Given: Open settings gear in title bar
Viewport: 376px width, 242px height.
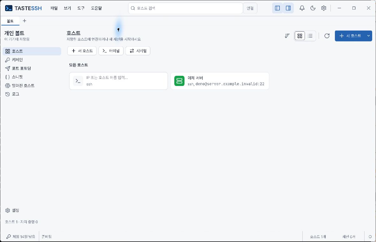Looking at the screenshot, I should click(324, 8).
